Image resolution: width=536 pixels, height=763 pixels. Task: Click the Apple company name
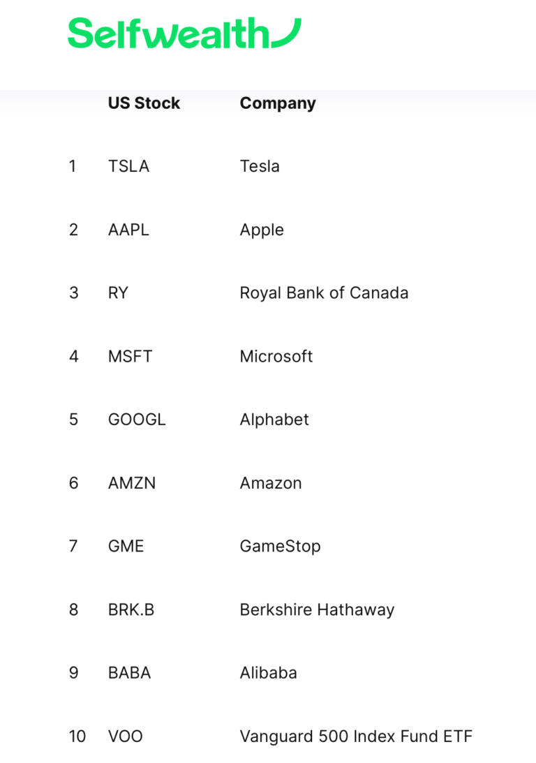(x=262, y=230)
